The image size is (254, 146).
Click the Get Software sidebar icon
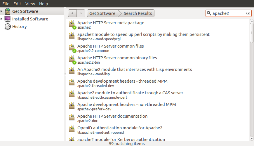pyautogui.click(x=8, y=11)
